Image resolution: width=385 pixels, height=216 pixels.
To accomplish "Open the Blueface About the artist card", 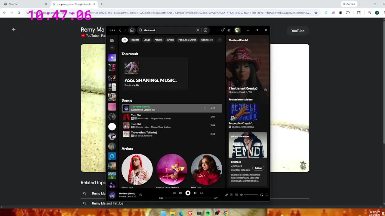I will coord(248,159).
